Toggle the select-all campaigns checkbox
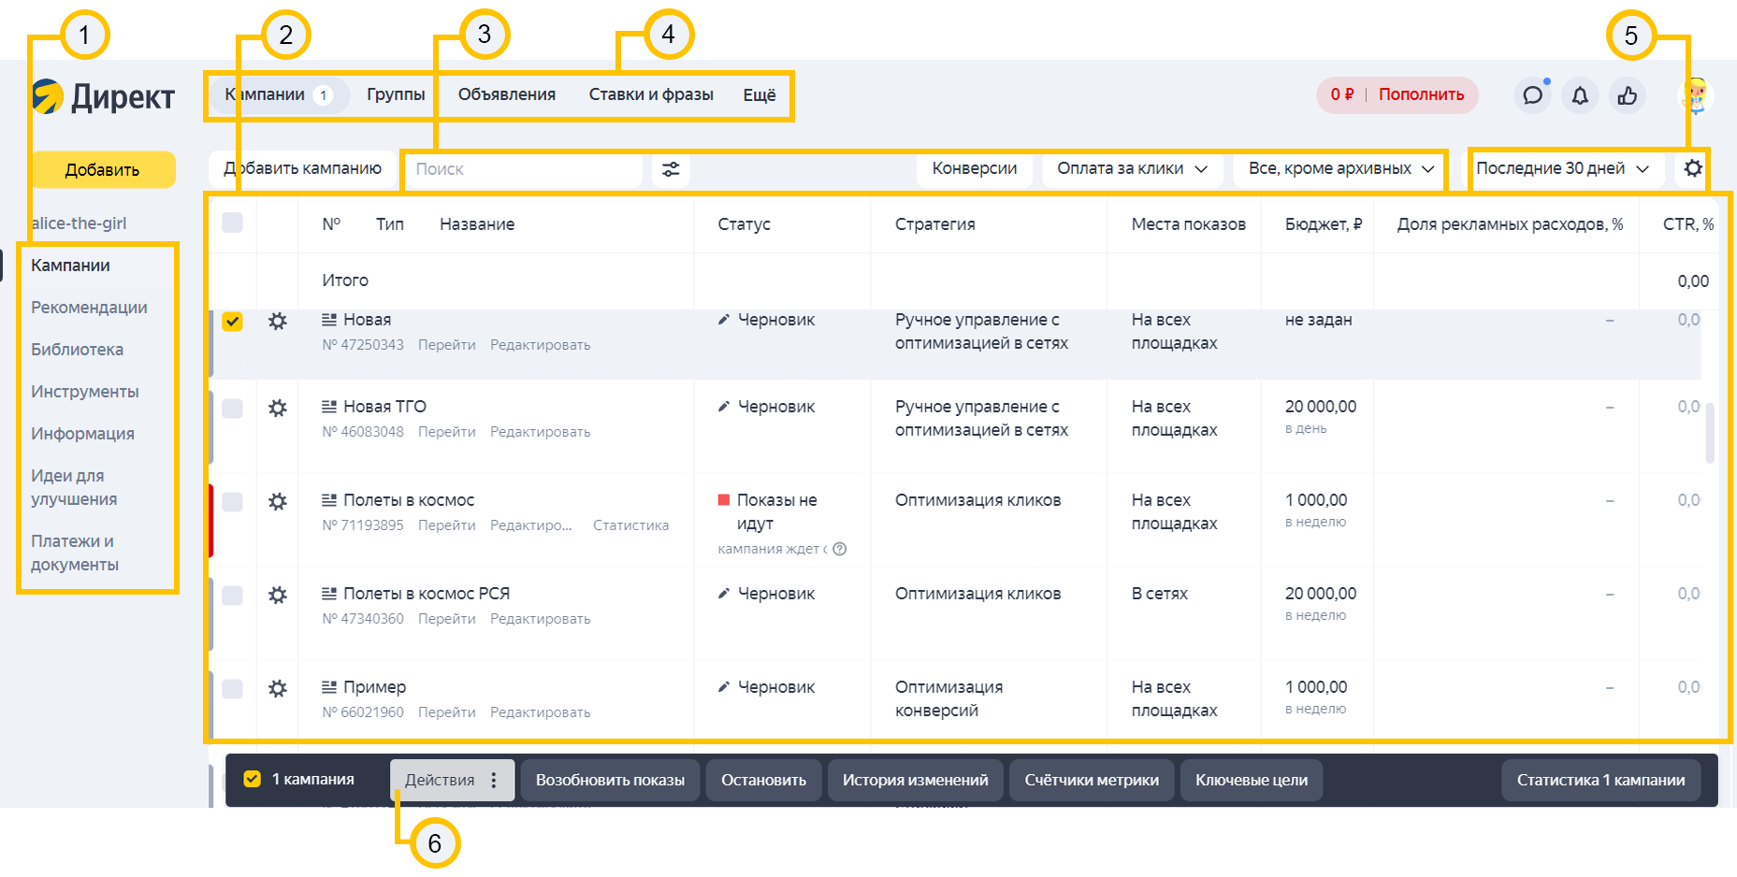Image resolution: width=1737 pixels, height=877 pixels. (x=232, y=223)
